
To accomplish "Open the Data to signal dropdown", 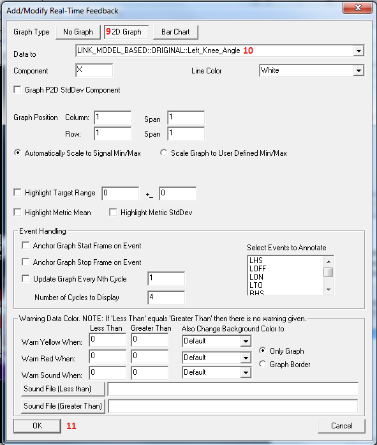I will tap(359, 51).
